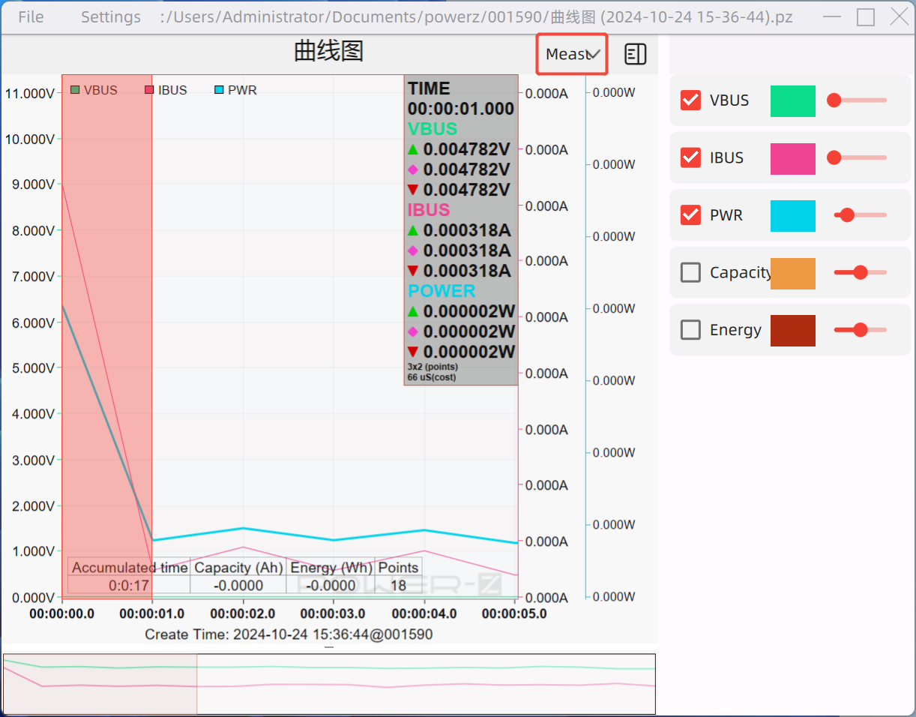The image size is (916, 717).
Task: Hide the PWR curve via checkbox
Action: [690, 215]
